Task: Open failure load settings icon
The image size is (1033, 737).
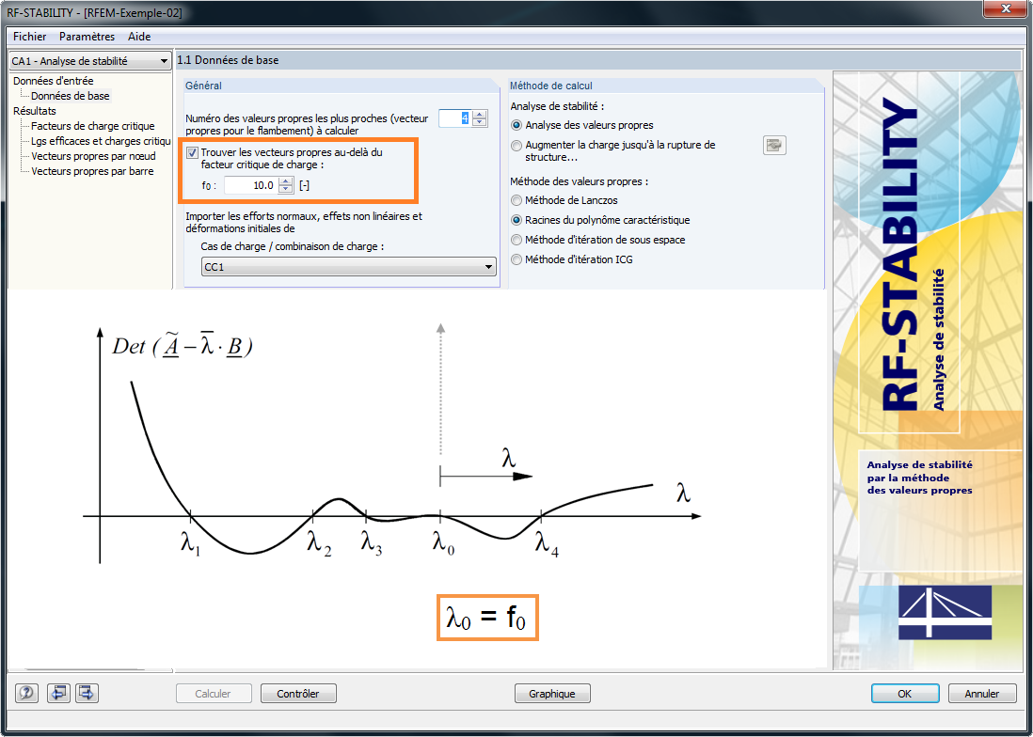Action: click(x=774, y=146)
